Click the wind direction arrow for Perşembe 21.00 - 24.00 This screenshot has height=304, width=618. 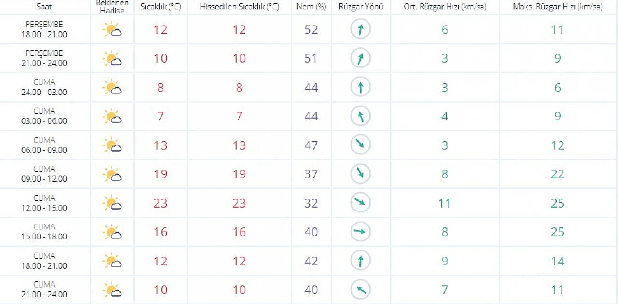pos(360,59)
